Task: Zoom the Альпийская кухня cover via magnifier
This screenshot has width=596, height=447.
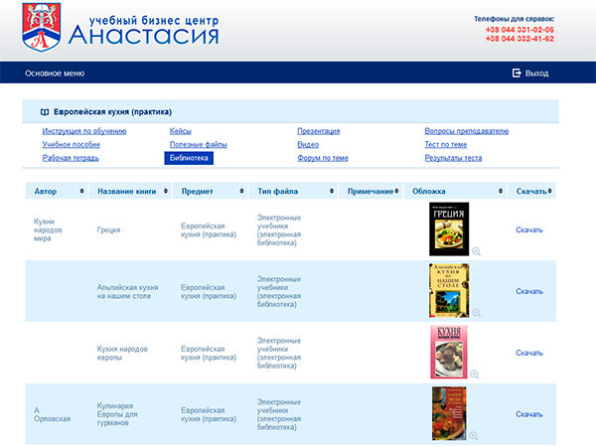Action: pos(476,313)
